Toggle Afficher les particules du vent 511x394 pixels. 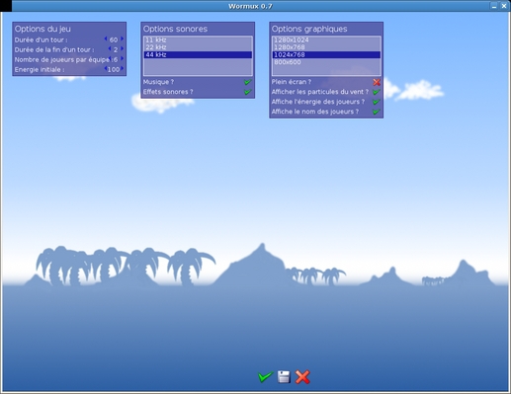377,92
